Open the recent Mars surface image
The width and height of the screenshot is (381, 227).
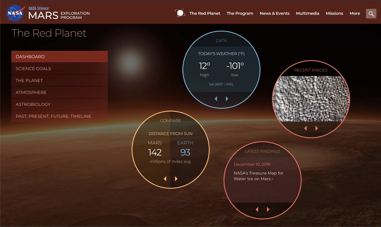coord(311,99)
